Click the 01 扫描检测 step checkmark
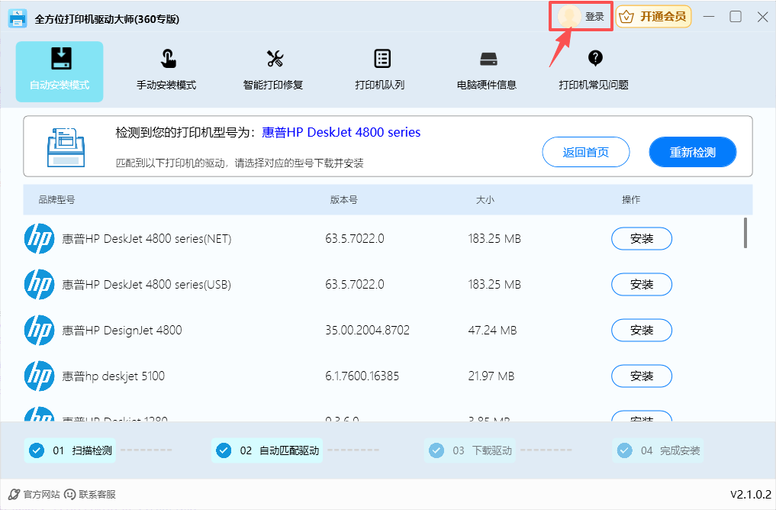Viewport: 776px width, 510px height. (x=36, y=450)
